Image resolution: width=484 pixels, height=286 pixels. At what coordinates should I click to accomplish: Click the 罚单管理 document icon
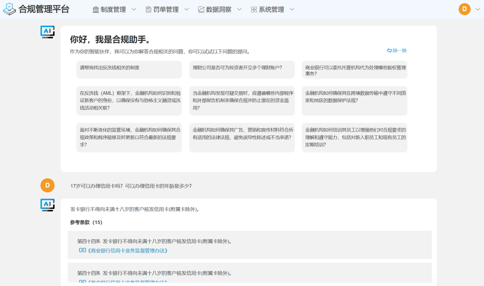click(x=148, y=10)
